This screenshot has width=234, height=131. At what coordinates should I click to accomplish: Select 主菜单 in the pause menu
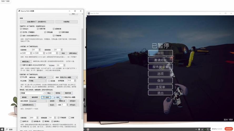pos(160,87)
